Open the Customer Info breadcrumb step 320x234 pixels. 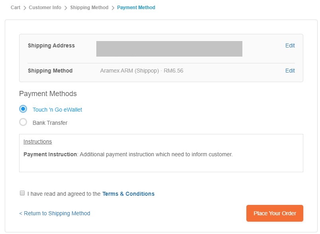point(45,8)
